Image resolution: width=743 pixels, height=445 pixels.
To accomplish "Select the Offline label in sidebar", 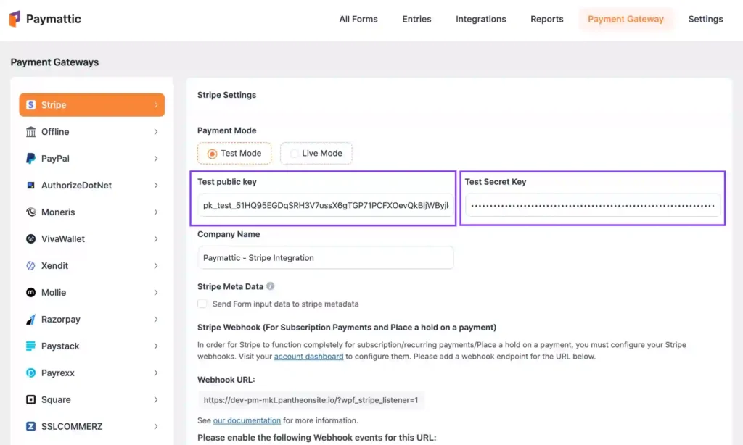I will coord(55,132).
